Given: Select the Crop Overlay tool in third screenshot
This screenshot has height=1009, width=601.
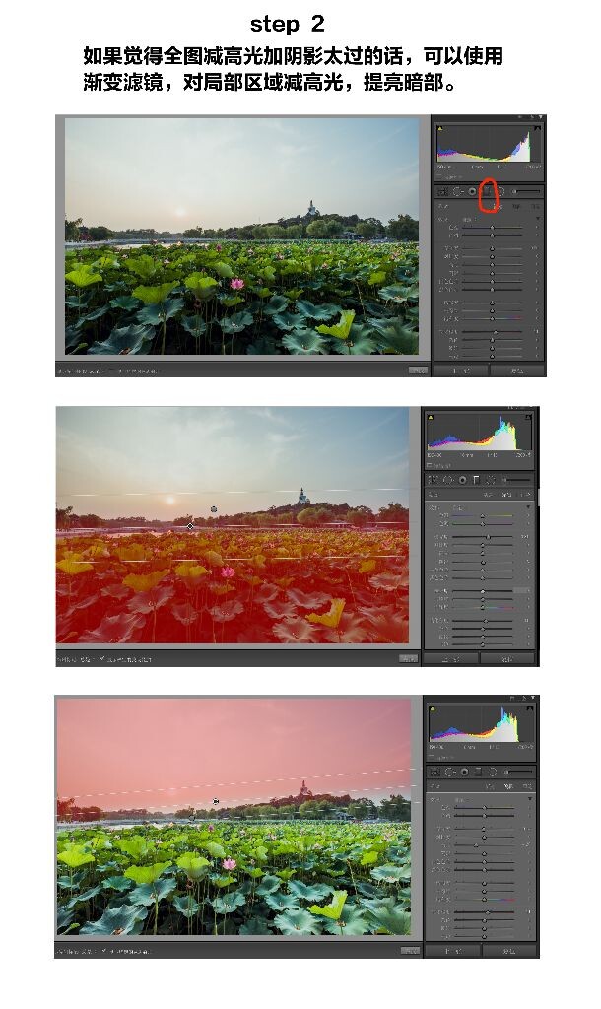Looking at the screenshot, I should 434,772.
